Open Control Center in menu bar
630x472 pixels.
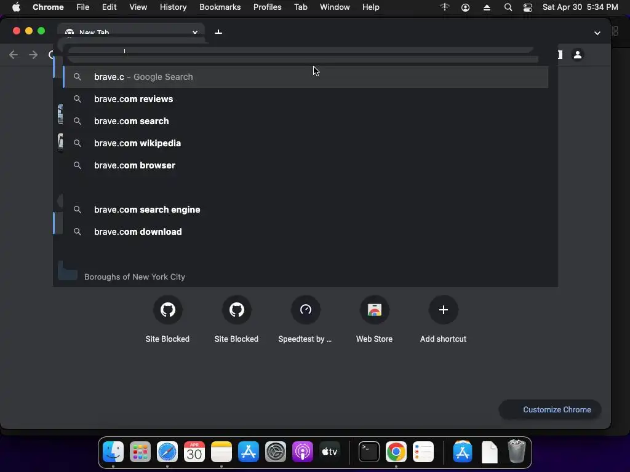pos(527,7)
